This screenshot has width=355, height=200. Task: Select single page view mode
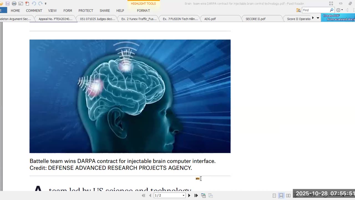tap(274, 196)
